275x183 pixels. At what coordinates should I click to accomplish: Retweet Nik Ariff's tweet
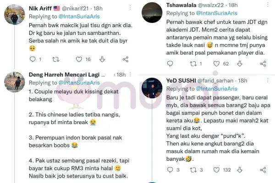(56, 59)
